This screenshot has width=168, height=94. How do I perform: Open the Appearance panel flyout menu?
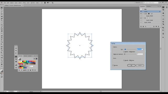160,7
